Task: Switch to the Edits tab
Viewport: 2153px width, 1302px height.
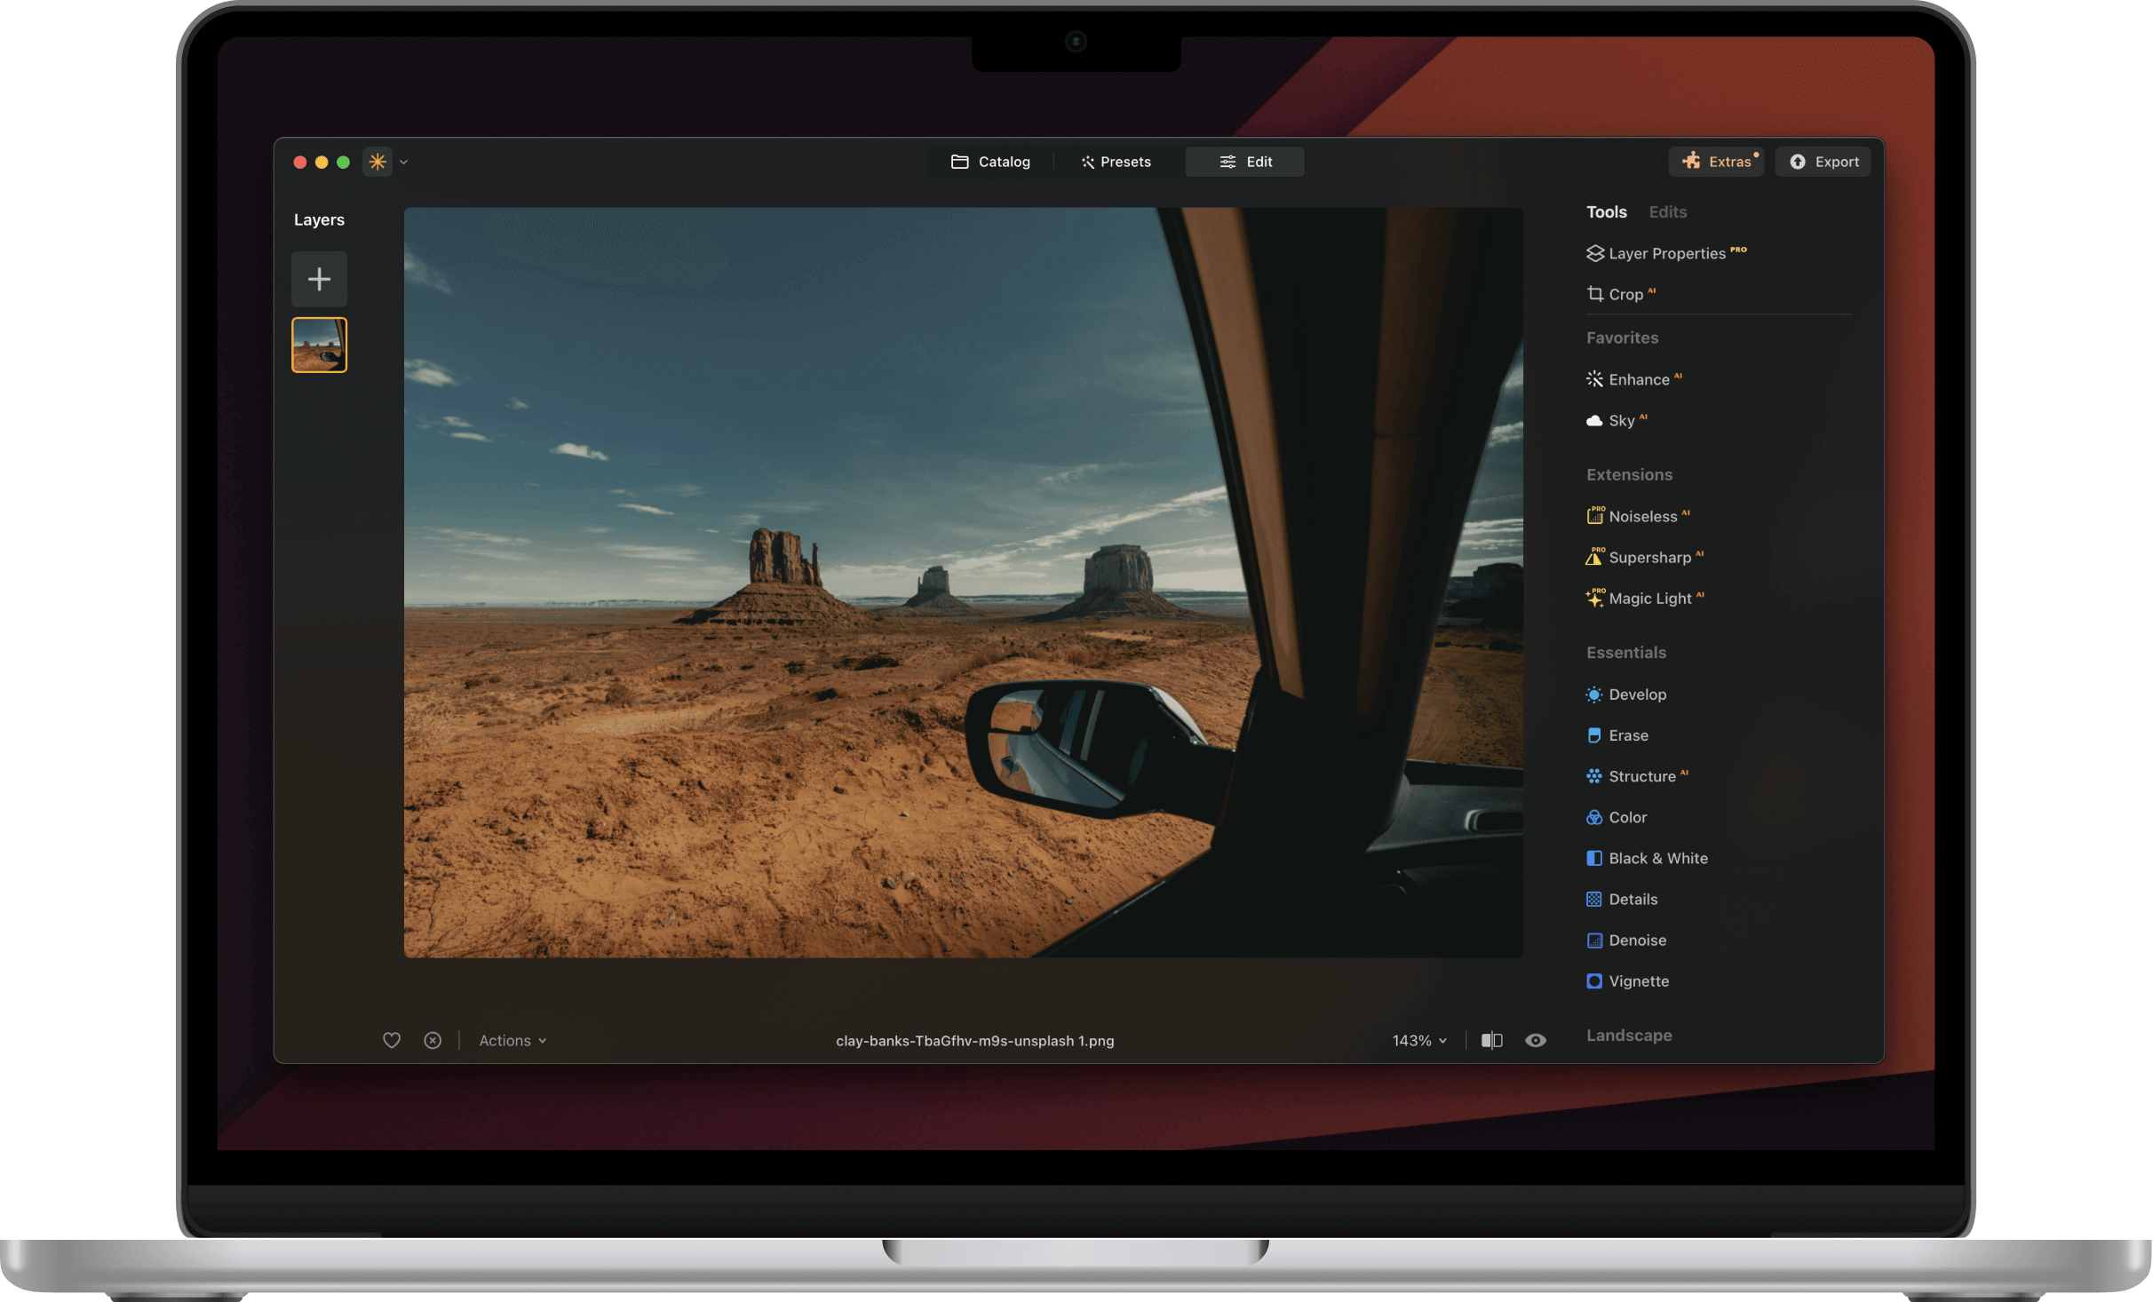Action: coord(1667,211)
